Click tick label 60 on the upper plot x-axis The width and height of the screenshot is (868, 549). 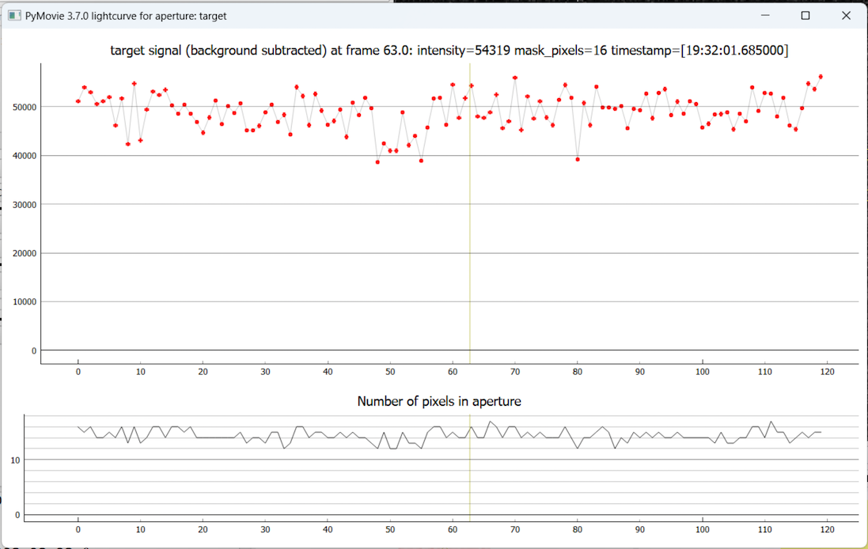452,372
